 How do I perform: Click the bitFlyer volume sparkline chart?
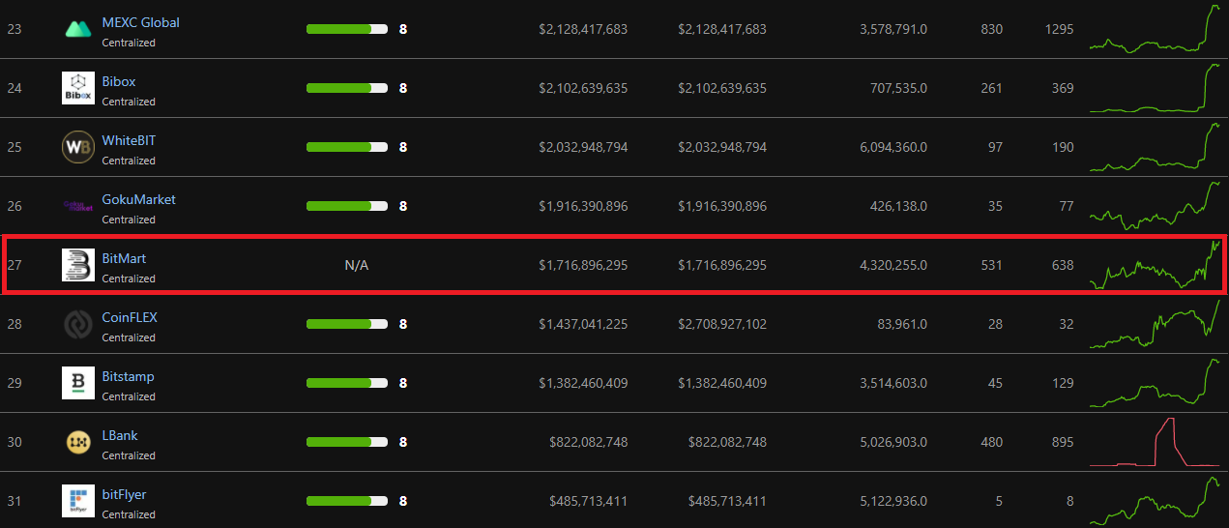(x=1155, y=500)
